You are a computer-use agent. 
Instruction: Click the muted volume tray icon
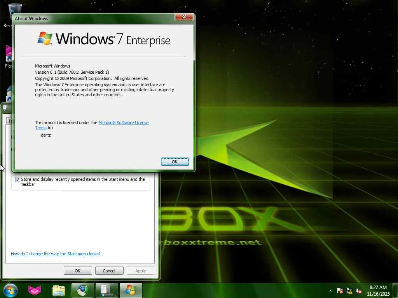[x=359, y=291]
